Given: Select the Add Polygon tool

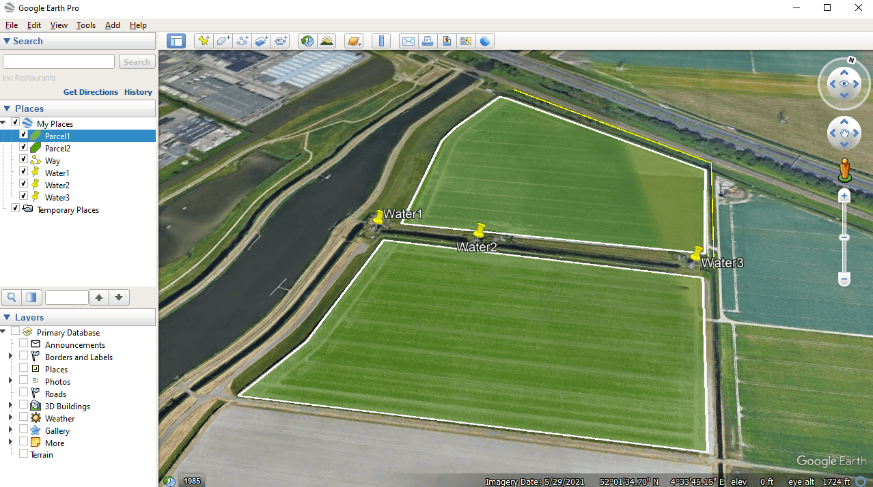Looking at the screenshot, I should [x=223, y=41].
